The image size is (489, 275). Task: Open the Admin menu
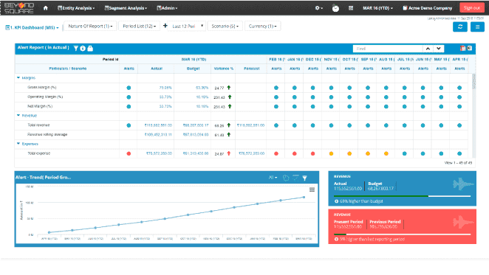point(167,8)
